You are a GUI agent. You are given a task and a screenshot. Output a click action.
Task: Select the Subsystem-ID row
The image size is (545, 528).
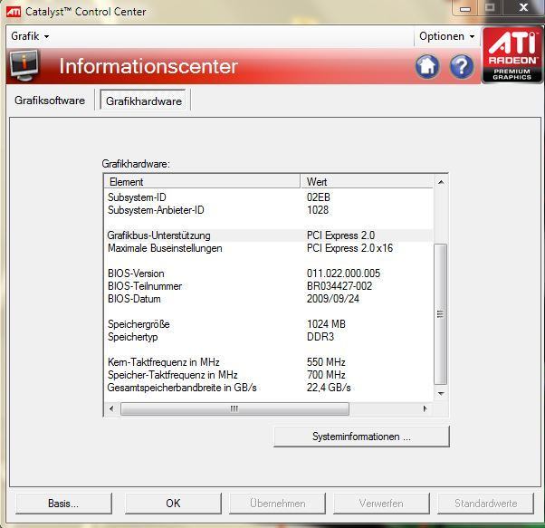point(269,197)
